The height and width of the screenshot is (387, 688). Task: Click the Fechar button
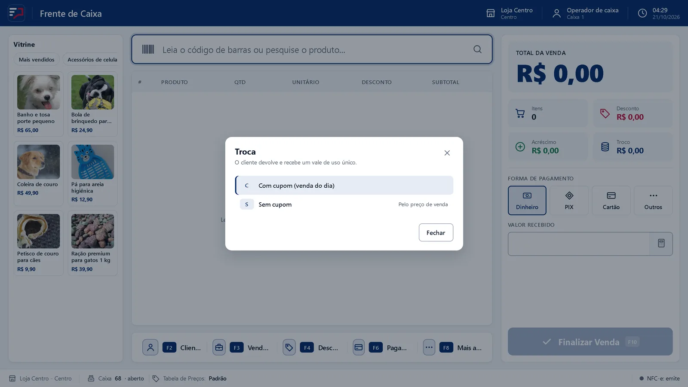click(436, 232)
